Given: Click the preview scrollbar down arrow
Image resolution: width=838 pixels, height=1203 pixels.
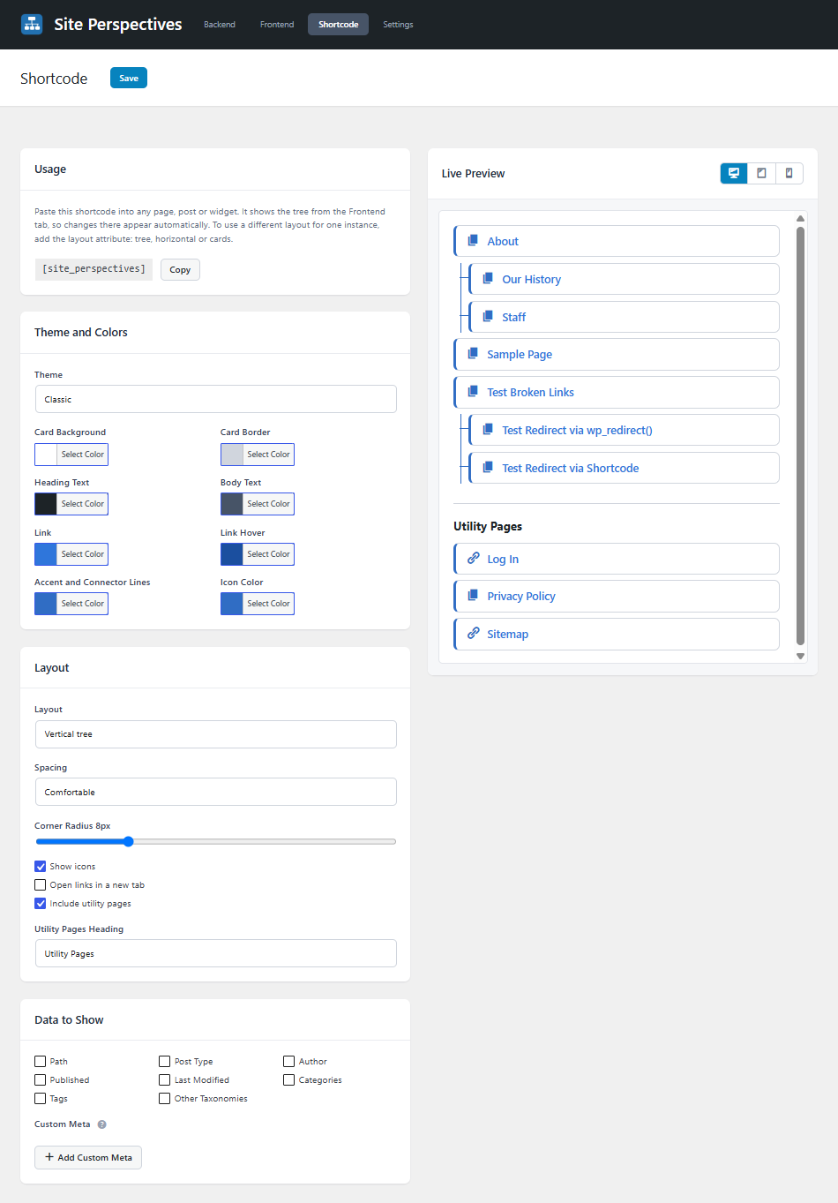Looking at the screenshot, I should pyautogui.click(x=801, y=656).
